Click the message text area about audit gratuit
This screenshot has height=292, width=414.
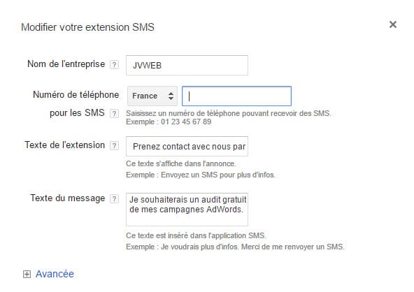click(187, 210)
